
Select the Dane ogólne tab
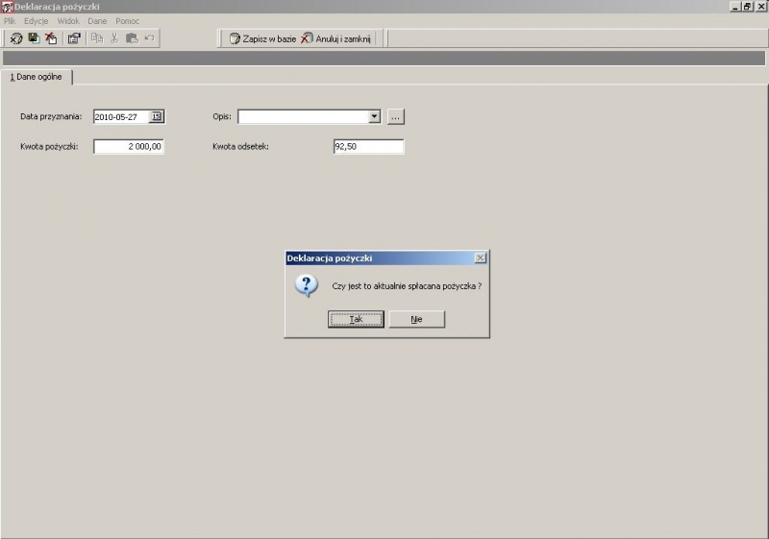coord(37,77)
